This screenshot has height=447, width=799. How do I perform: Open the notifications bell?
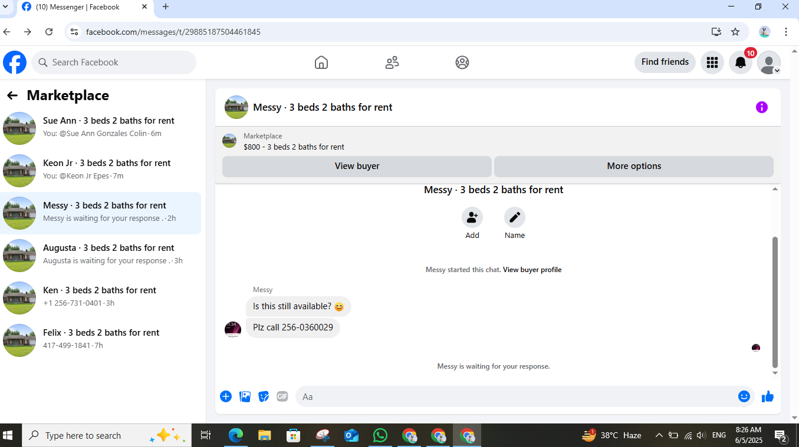click(x=741, y=62)
